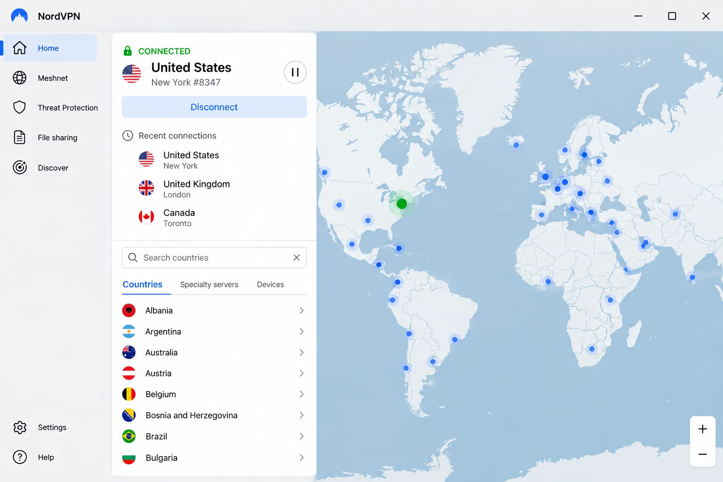Expand Bosnia and Herzegovina chevron
This screenshot has width=723, height=482.
[302, 415]
